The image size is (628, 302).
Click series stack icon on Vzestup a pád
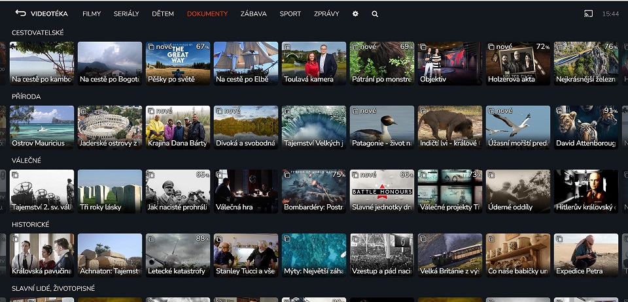(x=355, y=239)
